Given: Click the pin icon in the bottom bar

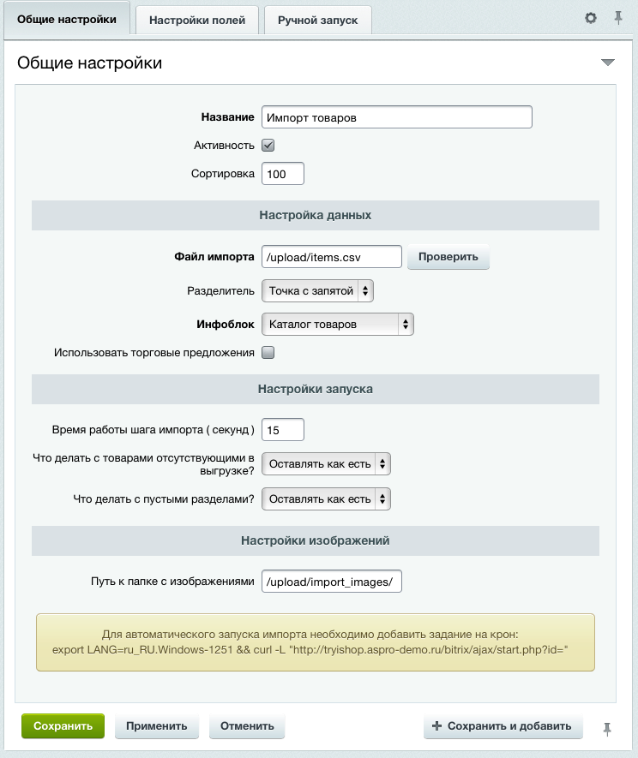Looking at the screenshot, I should [607, 728].
